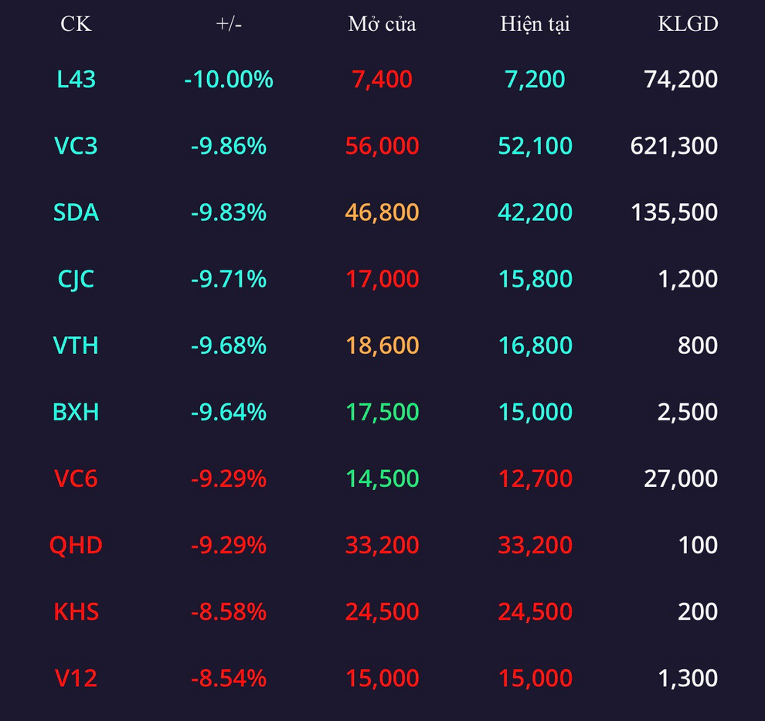Select the -8.54% change for V12

229,678
